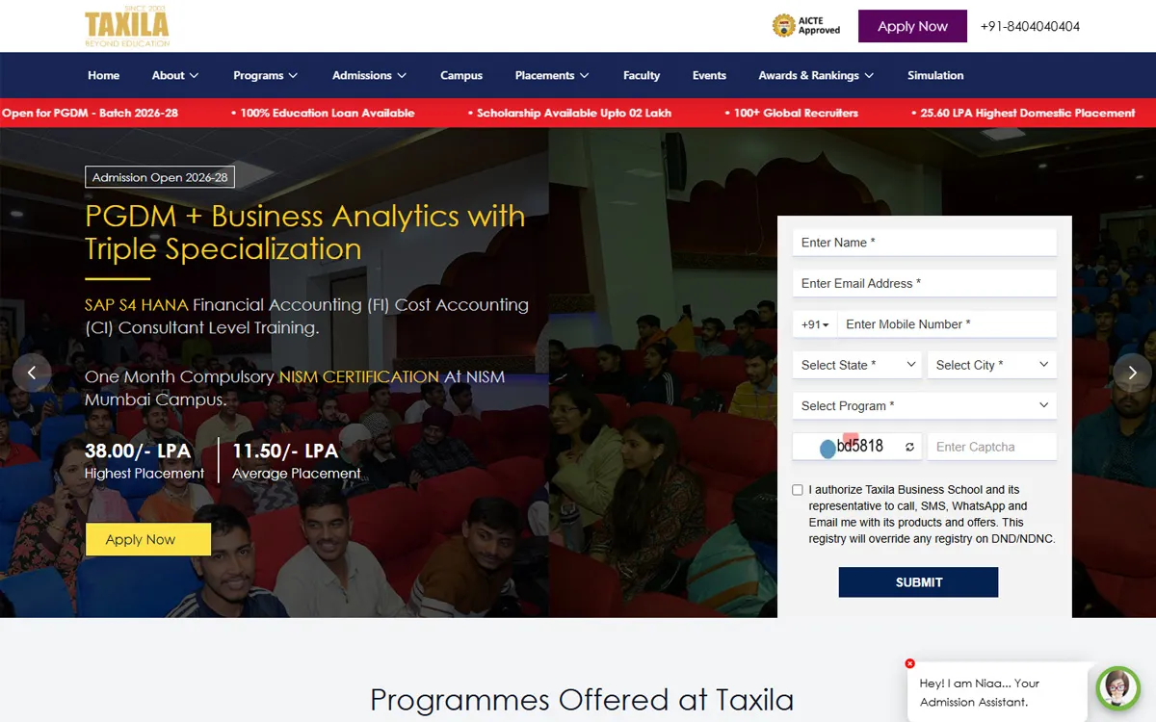Click ticker text 100% Education Loan Available
This screenshot has height=722, width=1156.
pyautogui.click(x=323, y=113)
